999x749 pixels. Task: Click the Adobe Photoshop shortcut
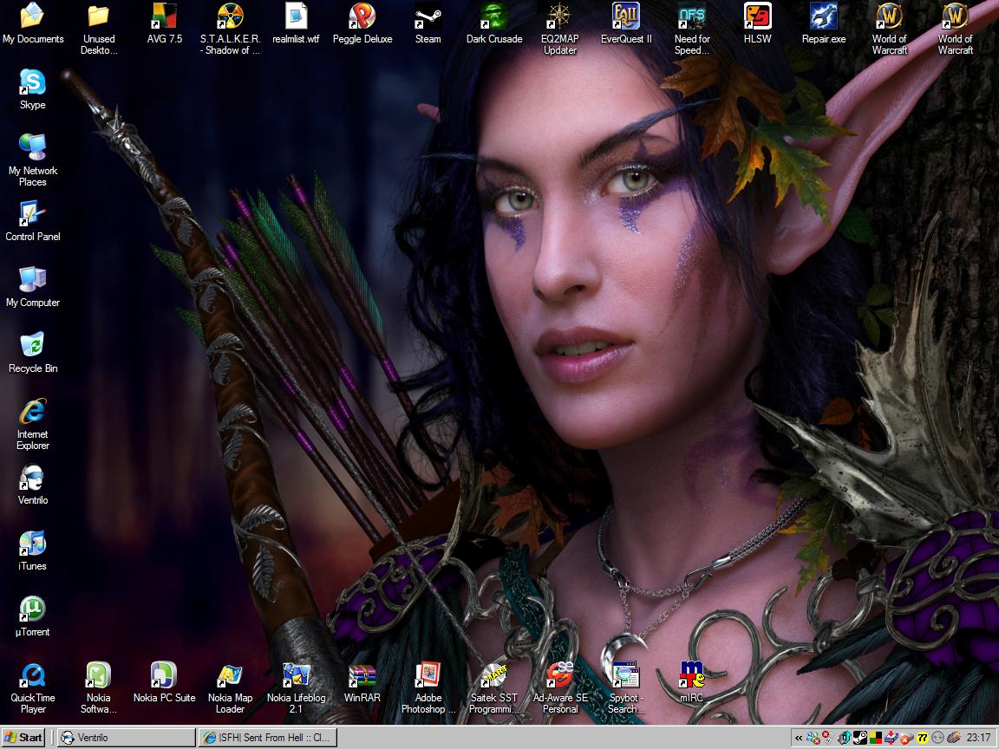click(428, 687)
